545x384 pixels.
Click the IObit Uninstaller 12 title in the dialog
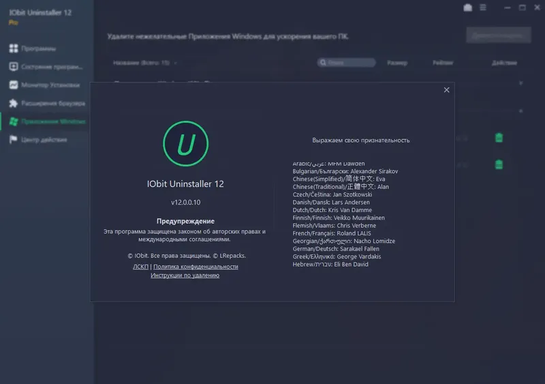point(185,184)
